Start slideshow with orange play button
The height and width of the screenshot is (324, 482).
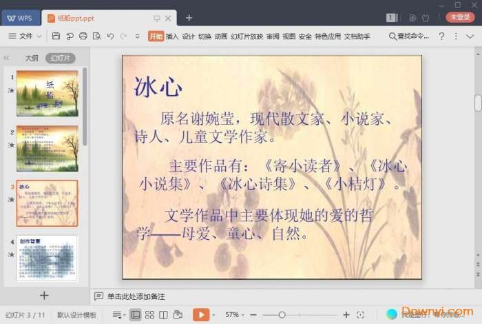point(201,315)
